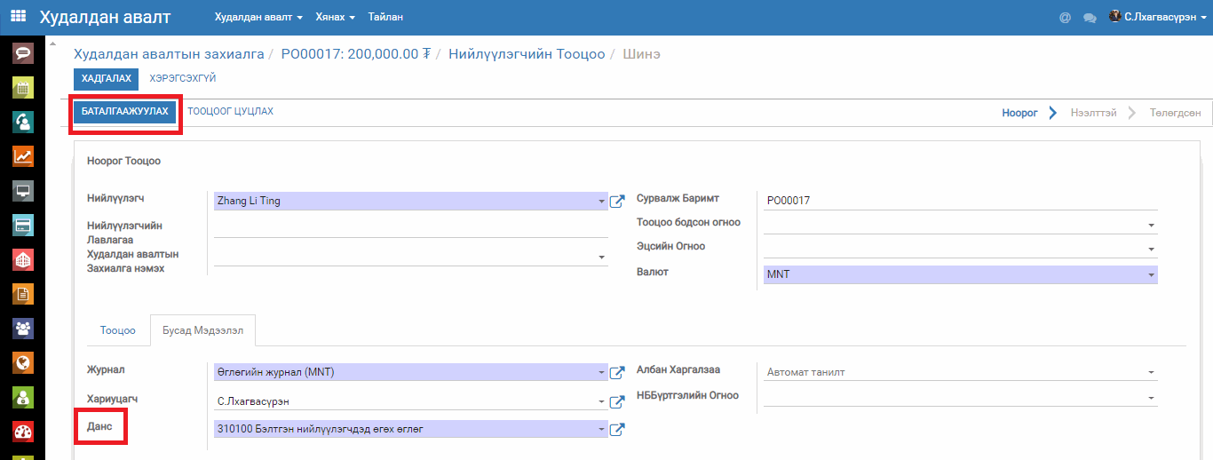Open external link next to Данс account

(617, 430)
